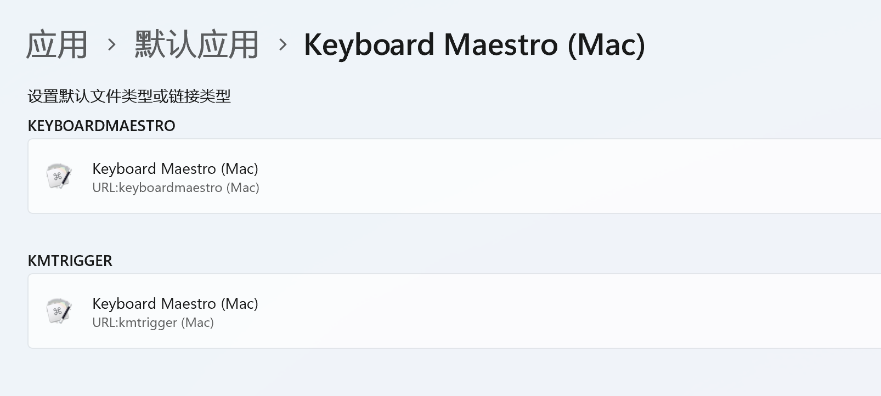Click the URL:keyboardmaestro (Mac) subtitle

click(x=176, y=188)
